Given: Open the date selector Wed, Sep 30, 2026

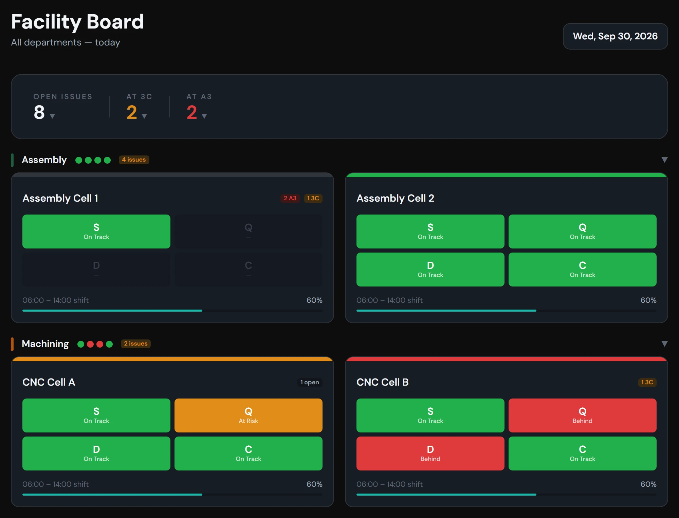Looking at the screenshot, I should pyautogui.click(x=615, y=36).
